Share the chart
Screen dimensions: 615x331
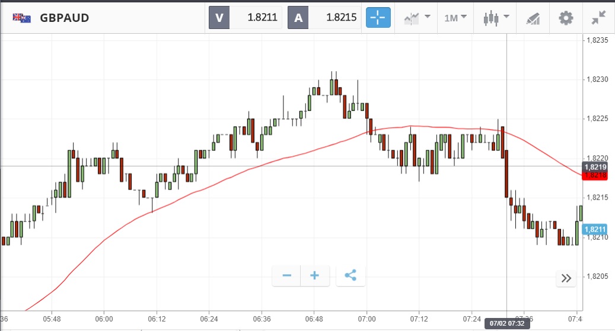(x=350, y=275)
